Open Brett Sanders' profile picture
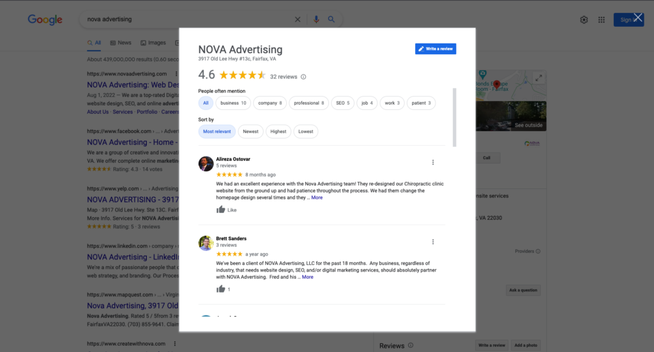This screenshot has height=352, width=654. pyautogui.click(x=206, y=243)
